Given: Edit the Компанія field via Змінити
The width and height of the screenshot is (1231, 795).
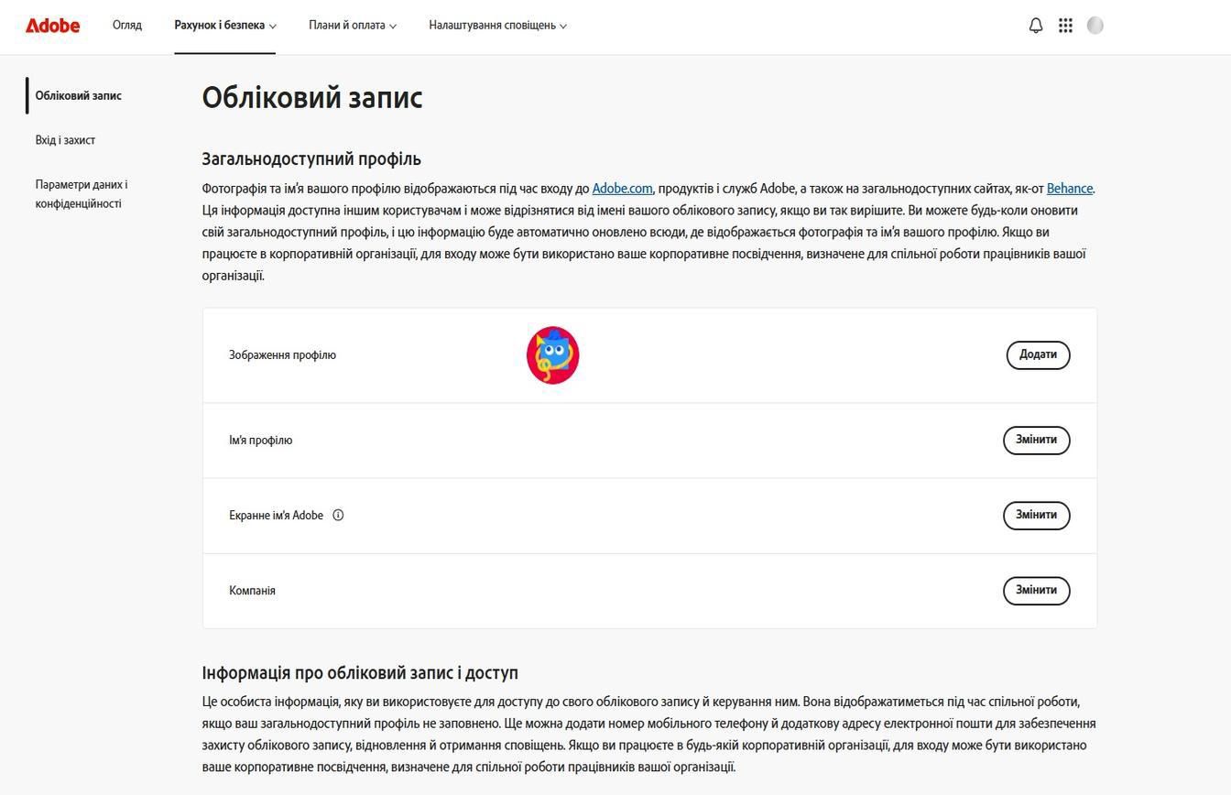Looking at the screenshot, I should [1036, 590].
